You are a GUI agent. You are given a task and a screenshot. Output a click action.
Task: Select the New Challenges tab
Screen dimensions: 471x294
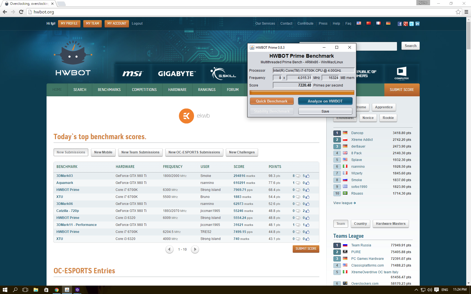coord(242,152)
